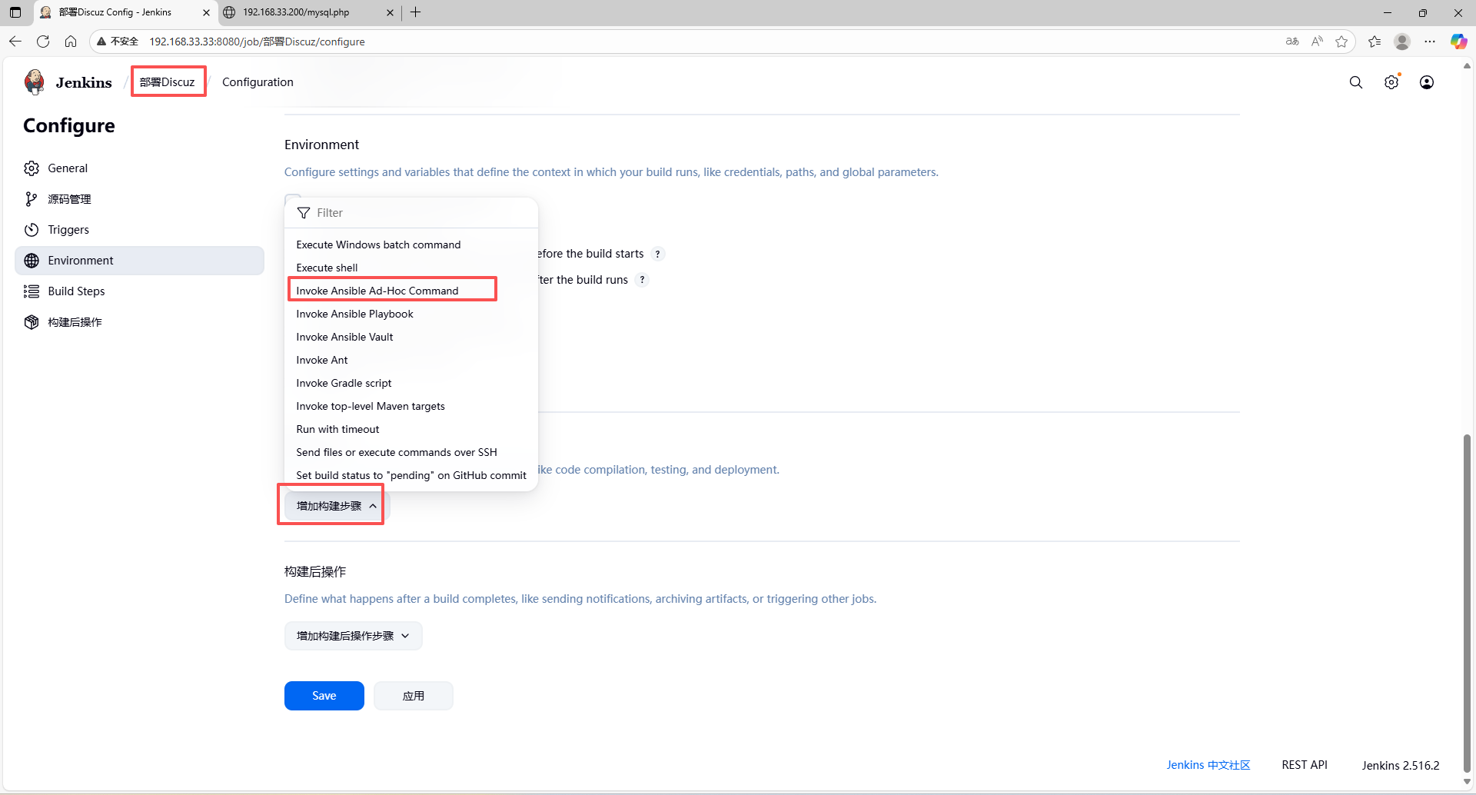Open the favorites list icon
Image resolution: width=1476 pixels, height=795 pixels.
[1375, 42]
